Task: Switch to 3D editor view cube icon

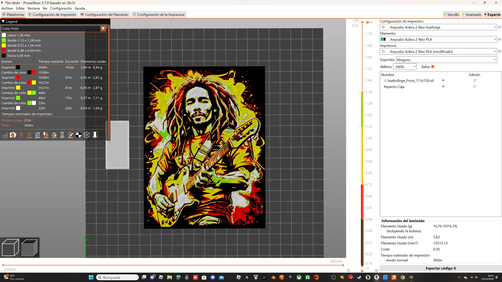Action: [10, 248]
